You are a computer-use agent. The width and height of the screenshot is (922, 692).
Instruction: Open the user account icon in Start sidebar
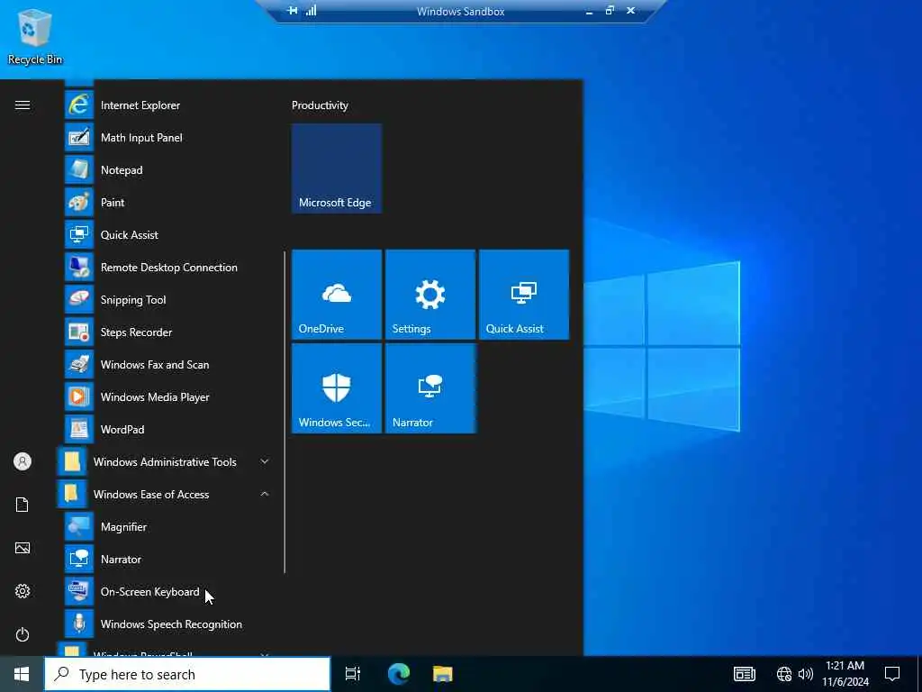[x=23, y=461]
